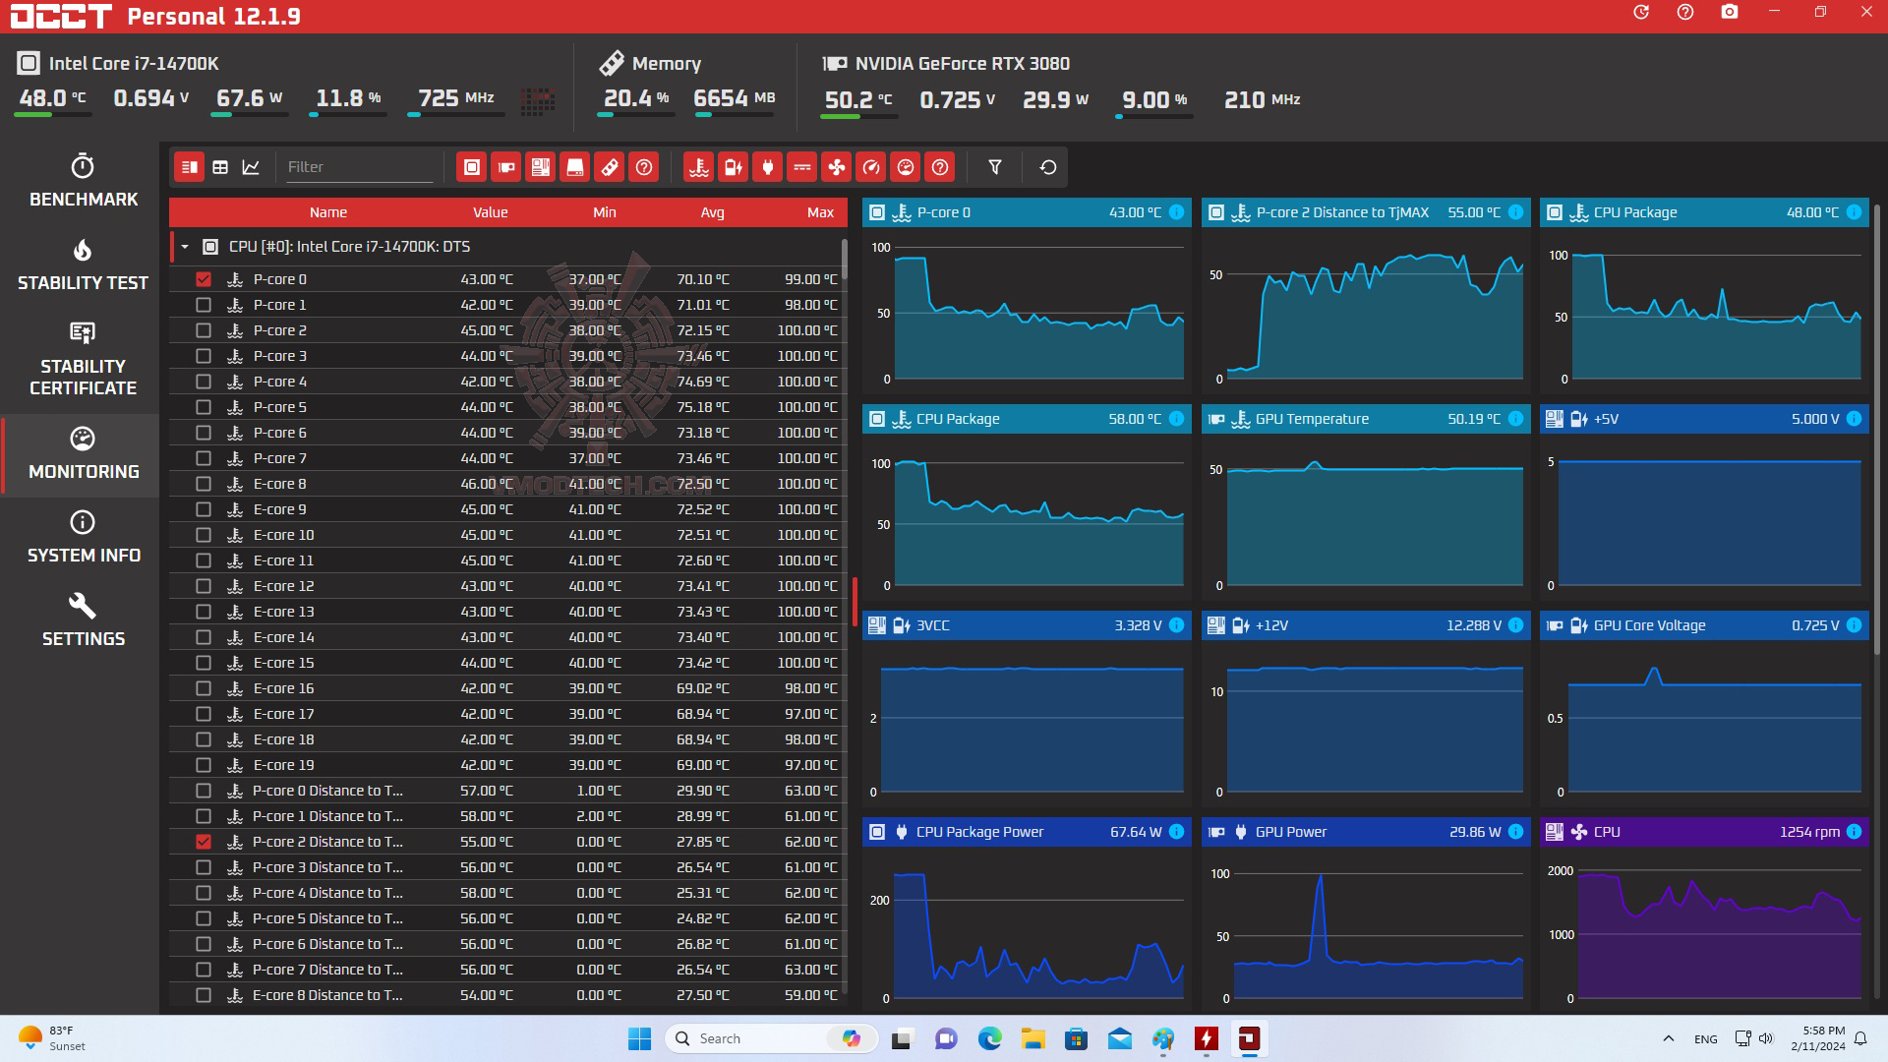This screenshot has width=1888, height=1062.
Task: Check the P-core 1 checkbox
Action: [204, 305]
